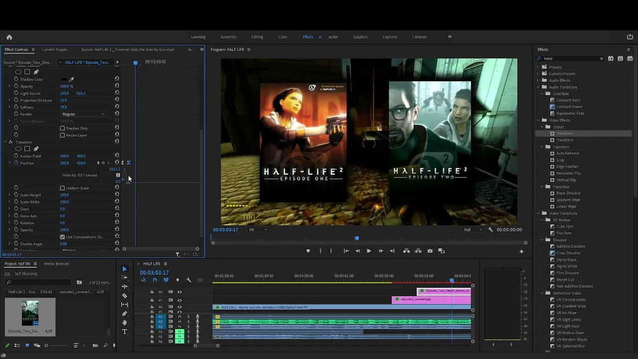Click Mark In in the Program monitor
Screen dimensions: 638x359
coord(320,251)
